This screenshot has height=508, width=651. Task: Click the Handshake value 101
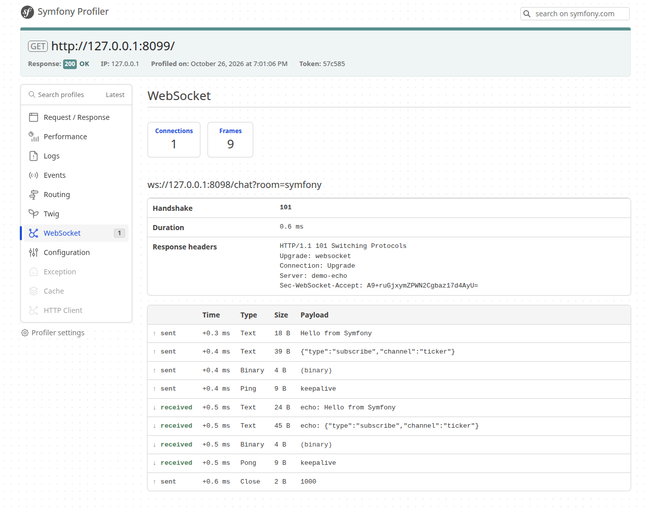tap(286, 207)
